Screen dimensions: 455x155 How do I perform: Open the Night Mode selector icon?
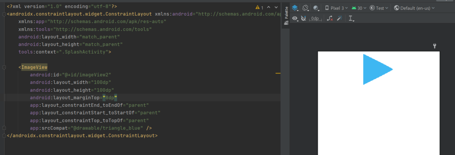coord(316,8)
